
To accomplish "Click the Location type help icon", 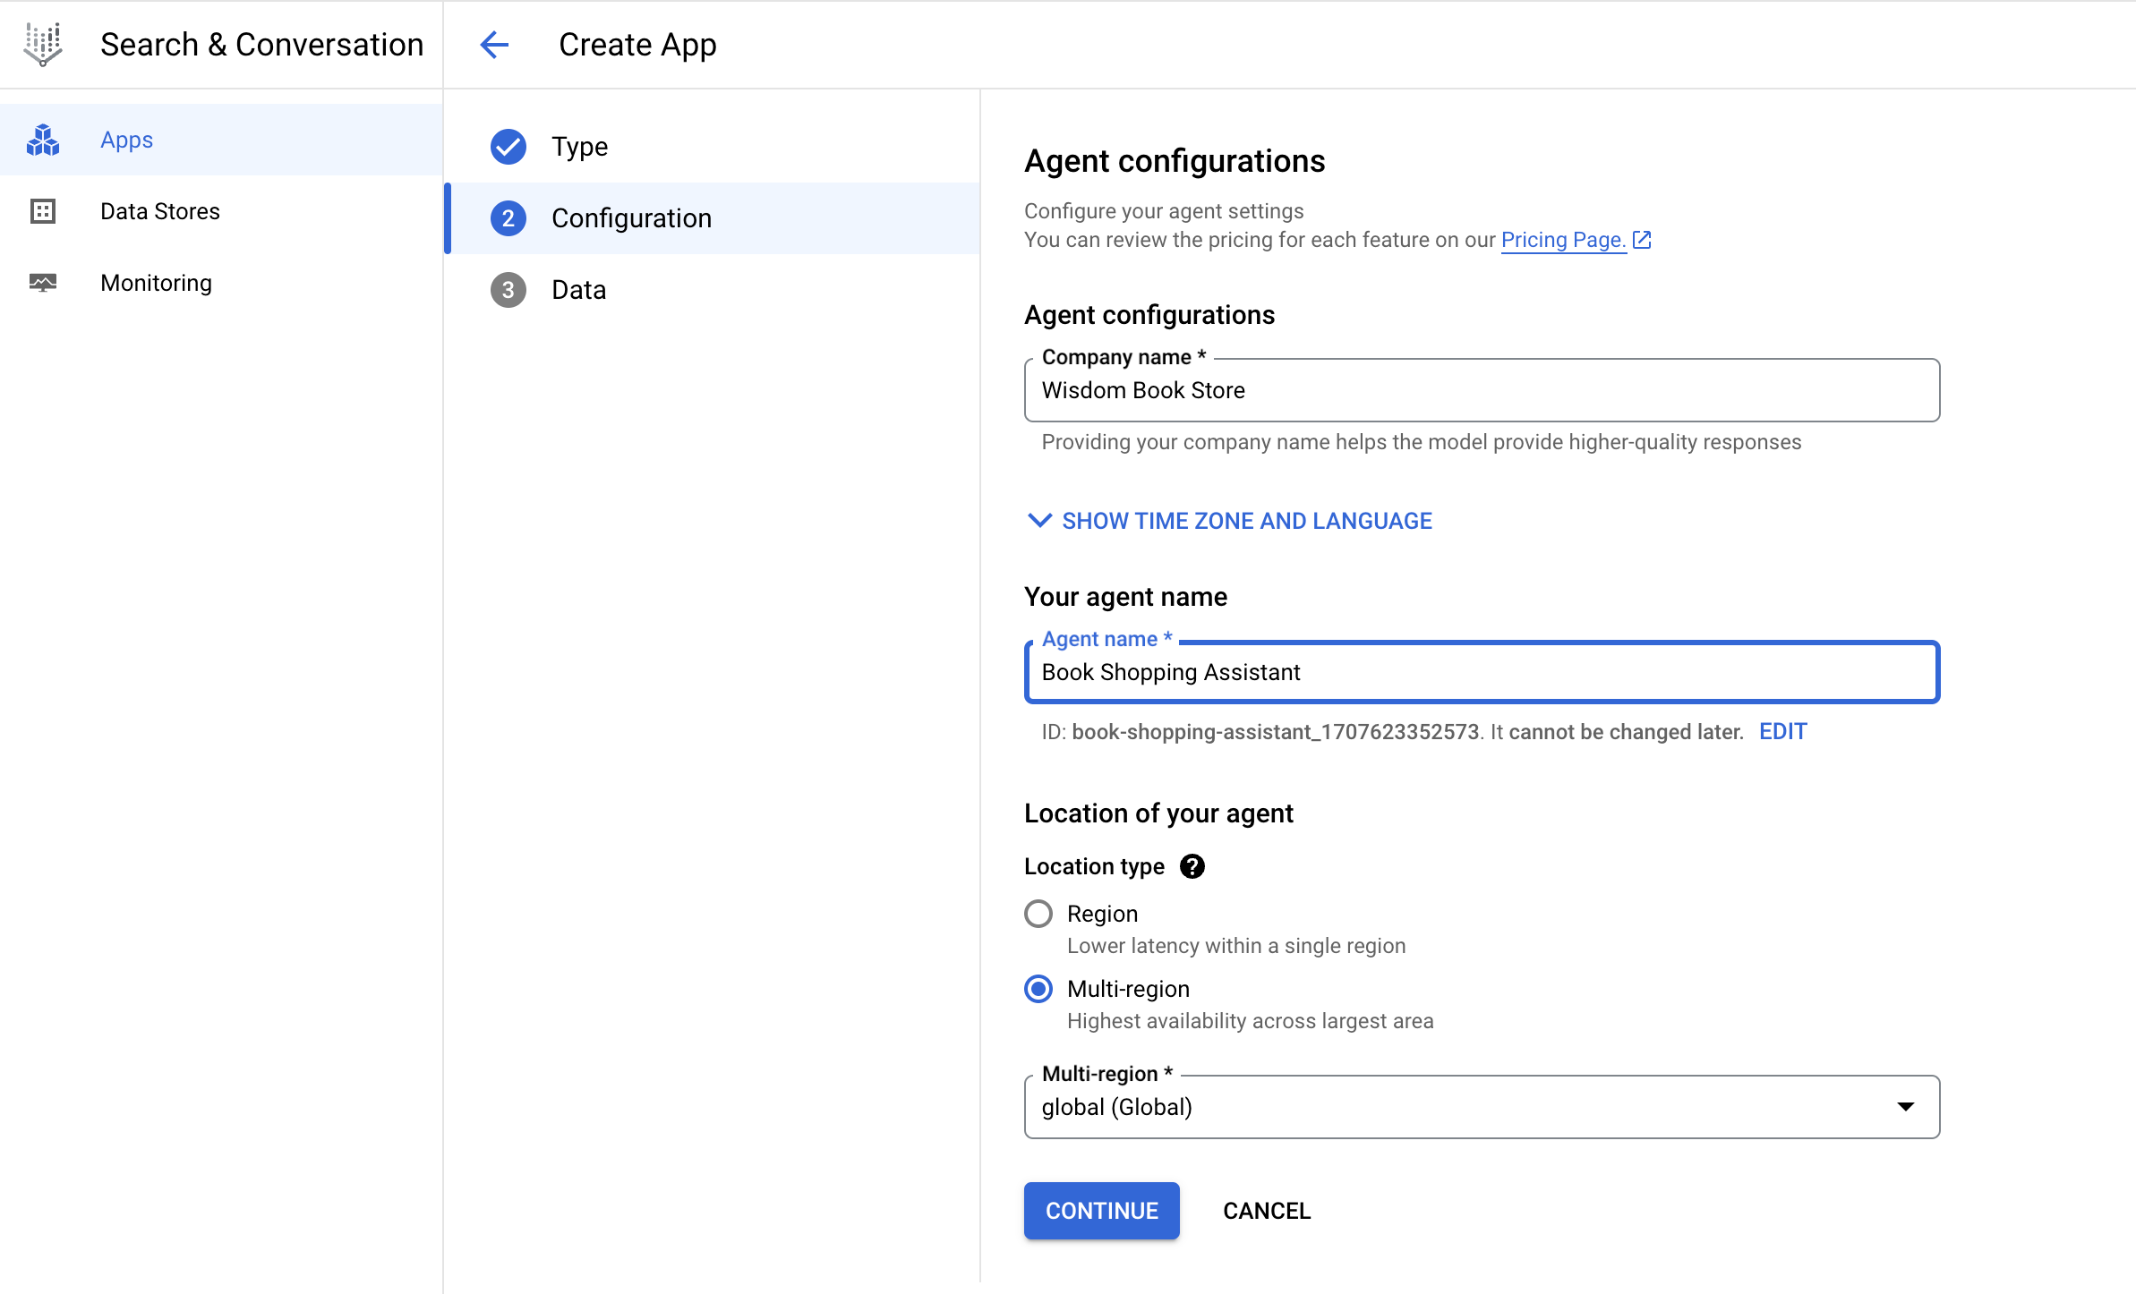I will pos(1192,866).
